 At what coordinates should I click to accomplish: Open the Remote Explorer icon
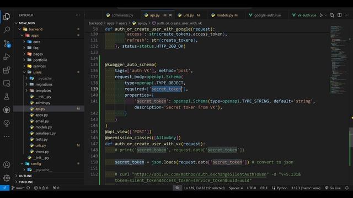click(7, 84)
